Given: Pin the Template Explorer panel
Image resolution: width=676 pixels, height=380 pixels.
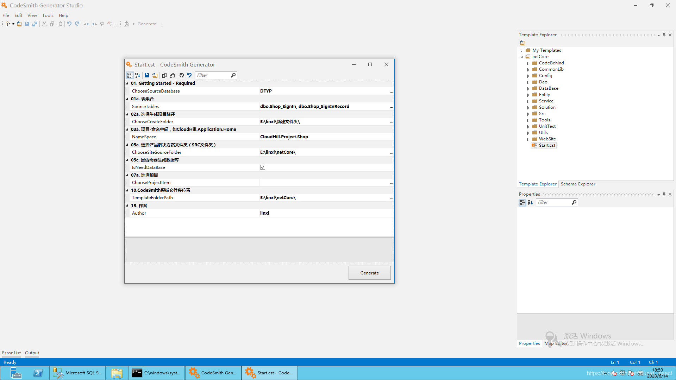Looking at the screenshot, I should [664, 35].
